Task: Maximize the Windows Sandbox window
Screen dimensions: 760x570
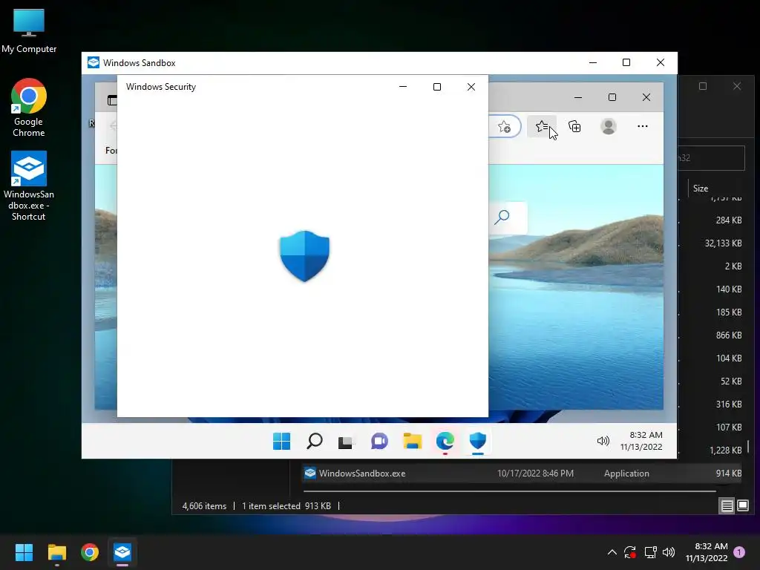Action: point(626,62)
